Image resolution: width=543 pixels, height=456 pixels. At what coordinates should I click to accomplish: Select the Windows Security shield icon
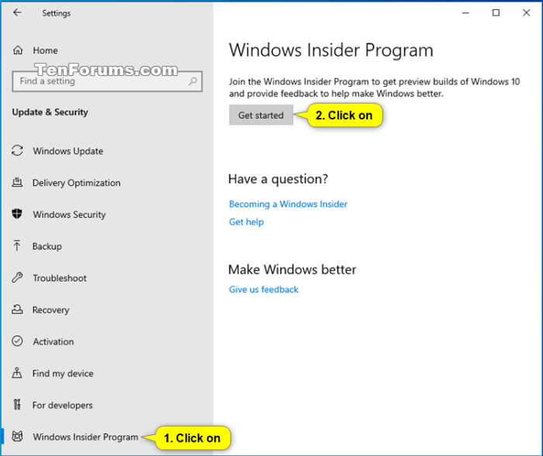pyautogui.click(x=17, y=214)
